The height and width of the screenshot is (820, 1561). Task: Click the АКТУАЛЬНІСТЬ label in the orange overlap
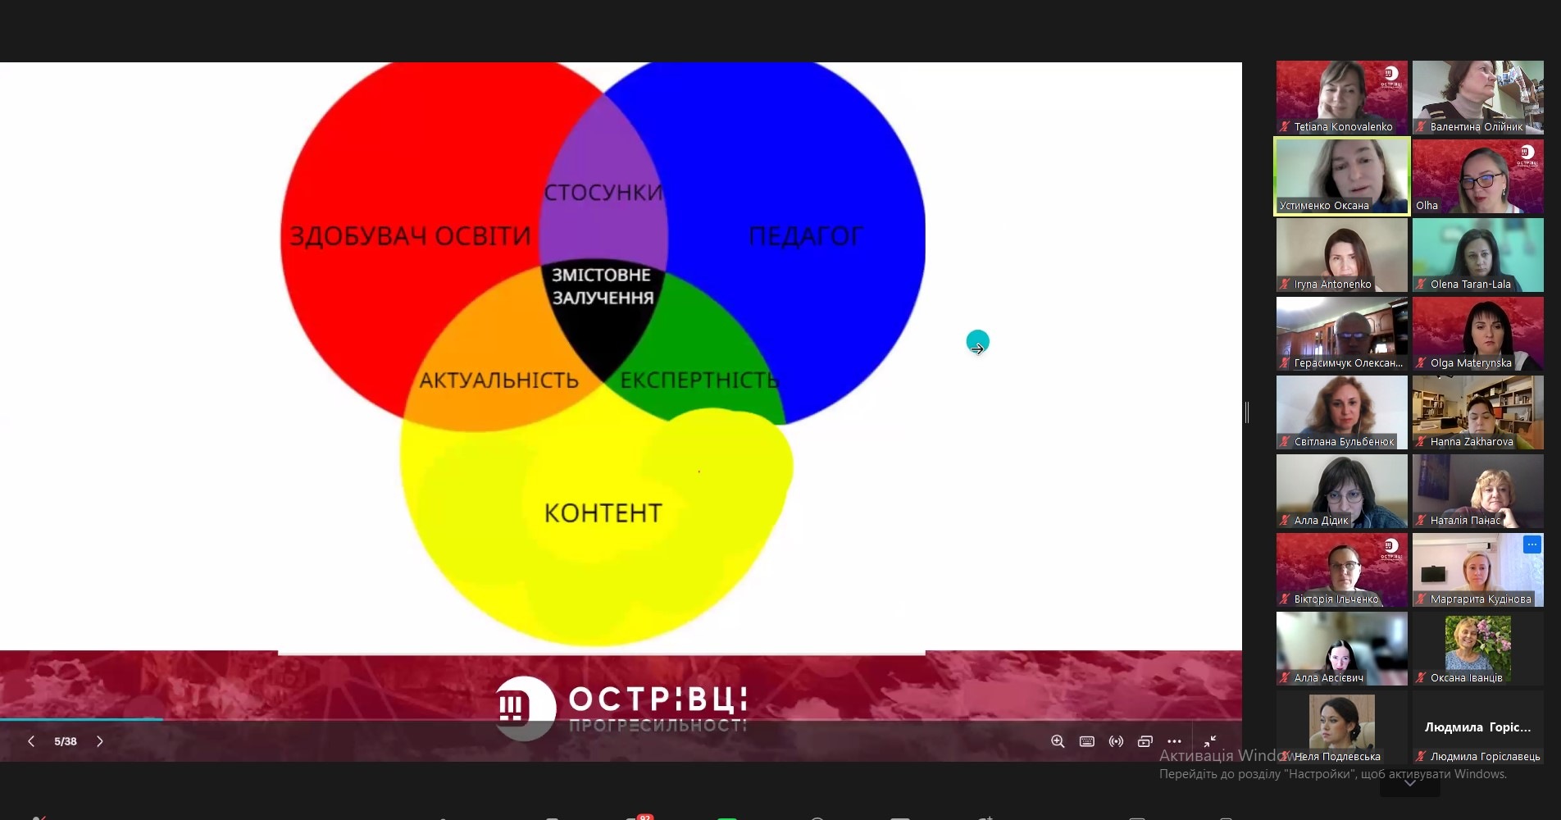(498, 380)
